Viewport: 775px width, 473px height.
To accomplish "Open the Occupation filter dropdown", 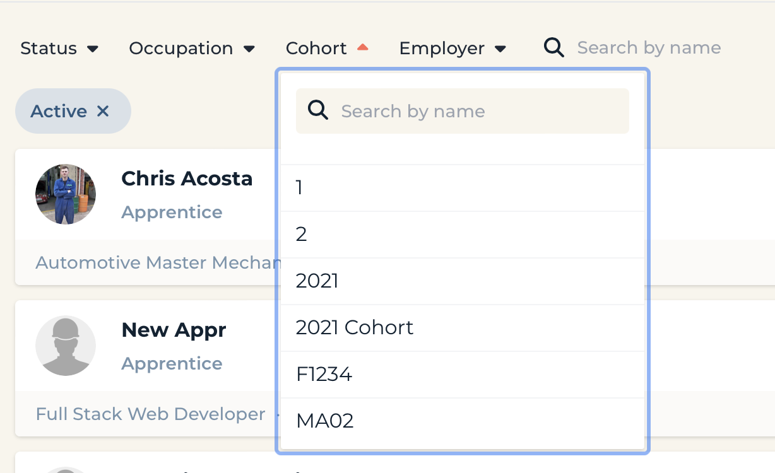I will (x=192, y=49).
